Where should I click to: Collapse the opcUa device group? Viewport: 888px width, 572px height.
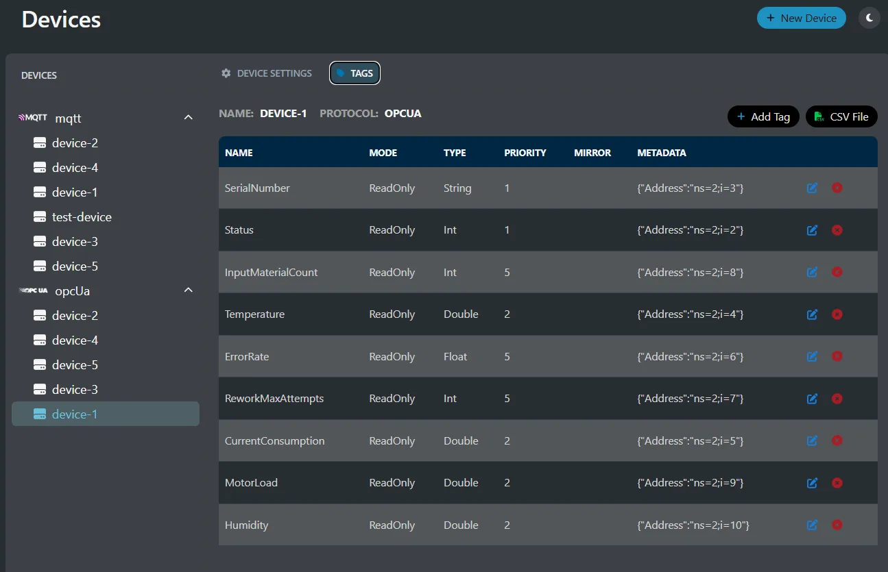click(188, 290)
